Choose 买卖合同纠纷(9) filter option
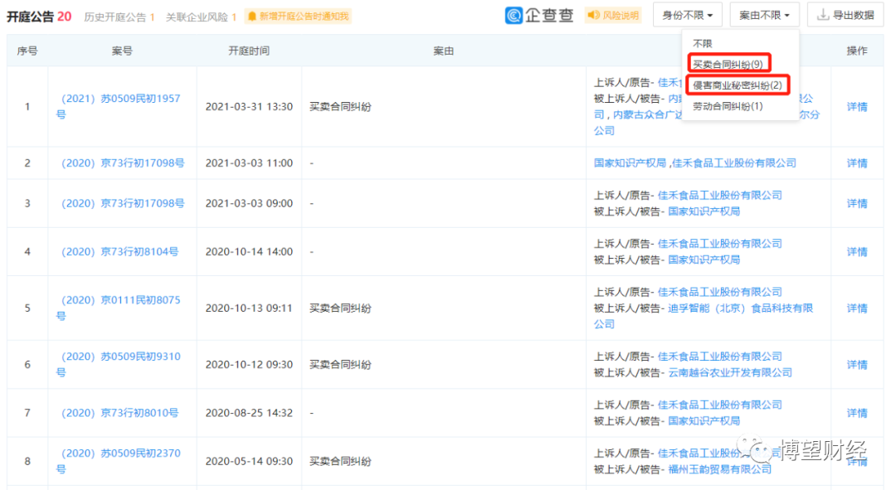Viewport: 896px width, 490px height. click(x=728, y=64)
